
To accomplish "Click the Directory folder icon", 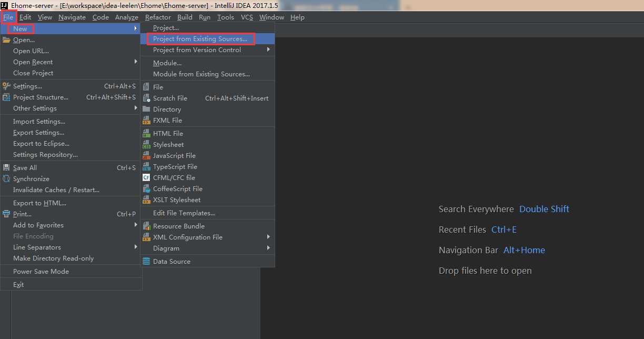I will (x=146, y=109).
